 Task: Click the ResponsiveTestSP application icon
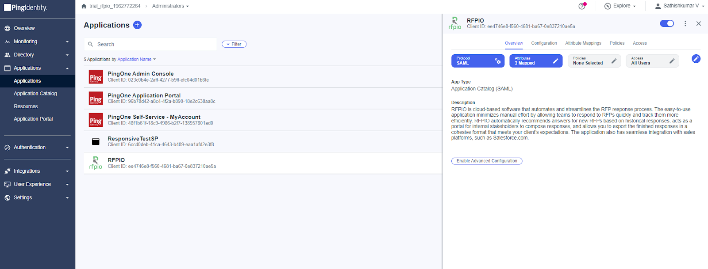(96, 142)
